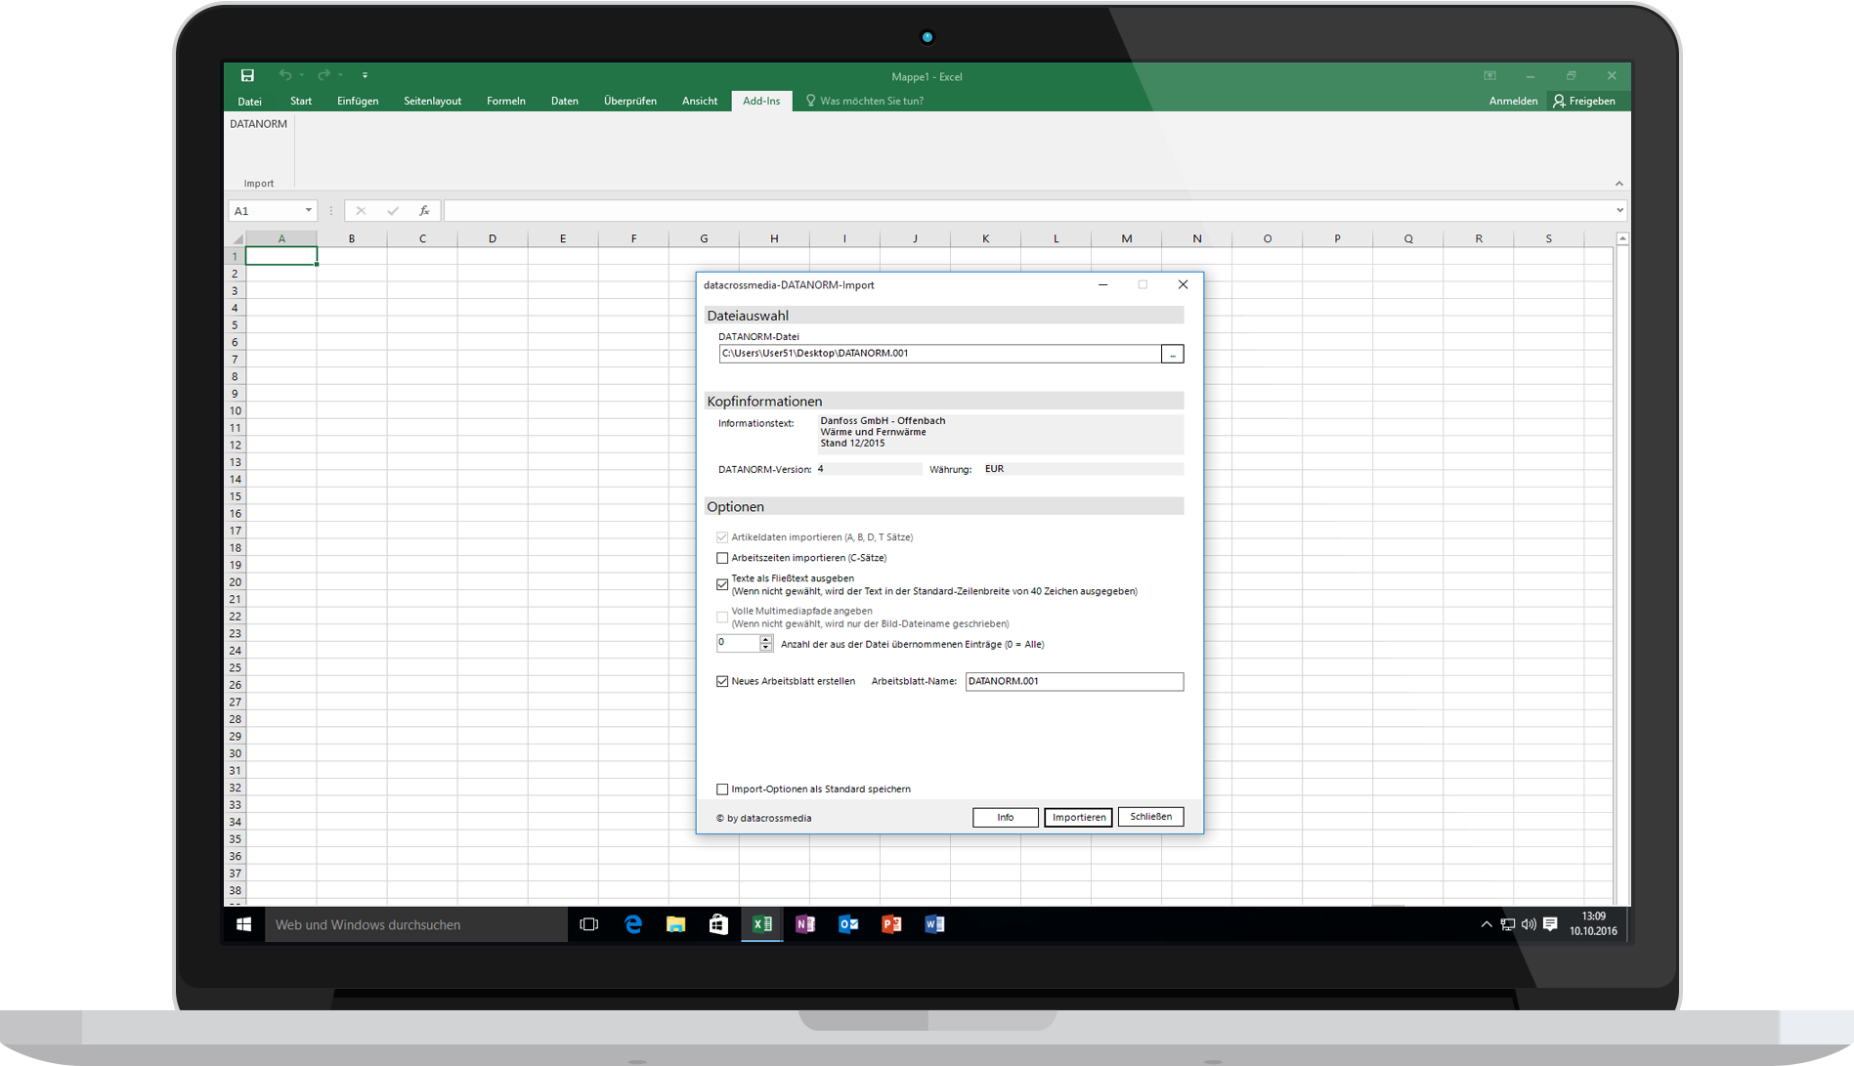Click the Undo icon

point(284,75)
